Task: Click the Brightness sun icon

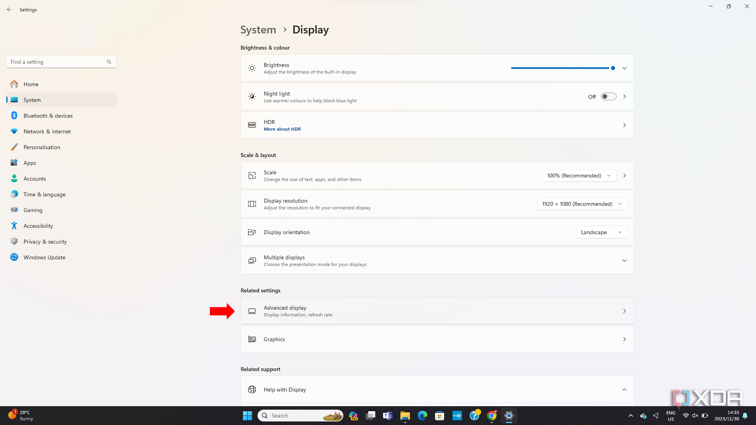Action: (252, 68)
